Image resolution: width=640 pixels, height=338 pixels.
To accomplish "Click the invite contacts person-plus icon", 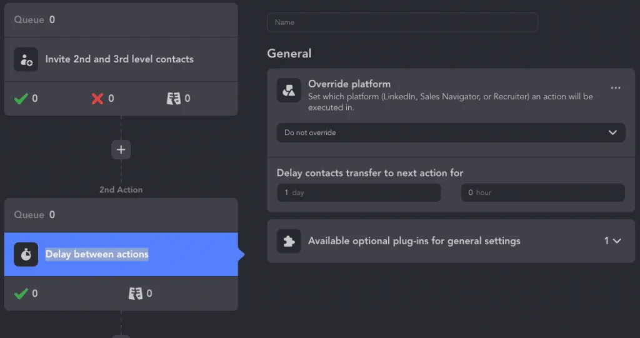I will (x=26, y=59).
